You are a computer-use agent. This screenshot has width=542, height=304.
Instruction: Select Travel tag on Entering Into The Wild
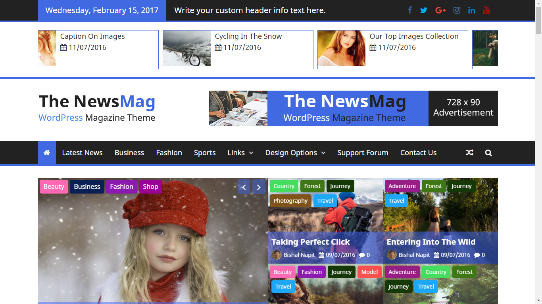(x=396, y=201)
